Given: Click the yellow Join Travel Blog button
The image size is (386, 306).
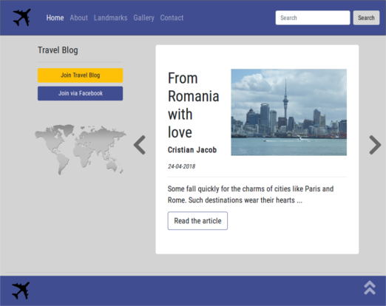Looking at the screenshot, I should [80, 75].
